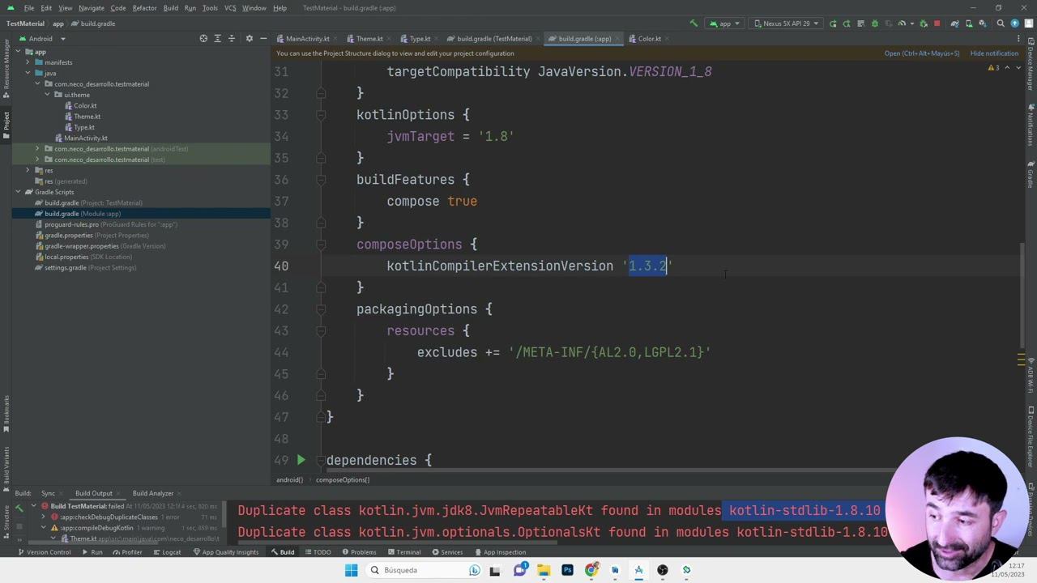Select gradle.properties in project tree

(x=68, y=235)
